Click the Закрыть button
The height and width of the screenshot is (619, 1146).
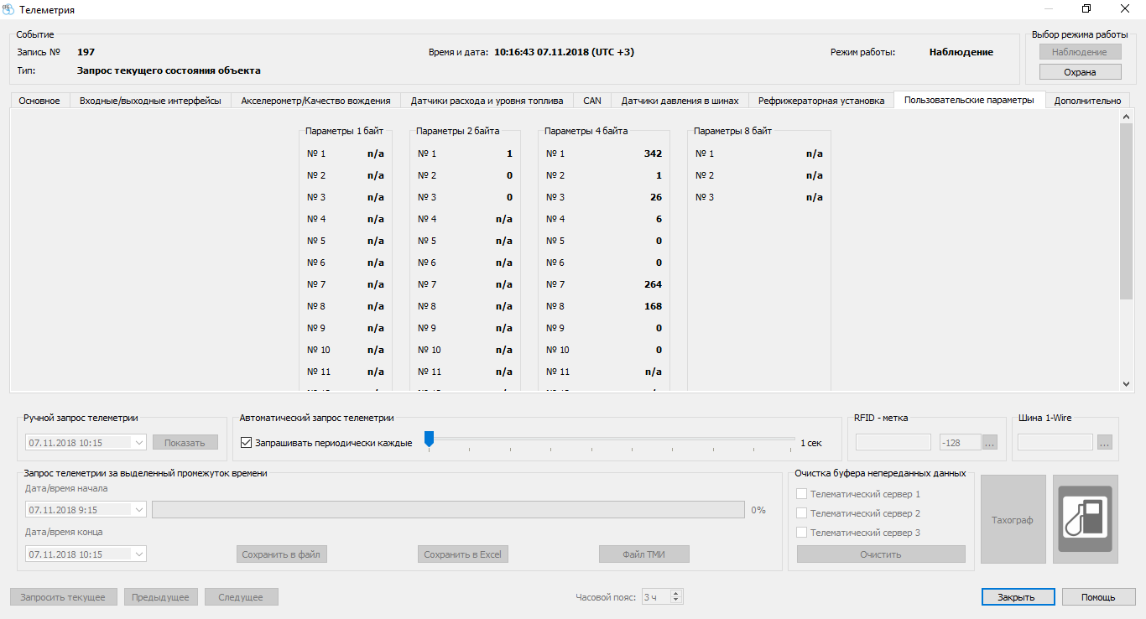click(x=1015, y=597)
